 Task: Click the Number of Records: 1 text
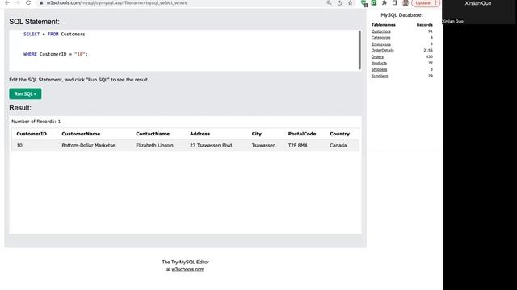tap(36, 122)
